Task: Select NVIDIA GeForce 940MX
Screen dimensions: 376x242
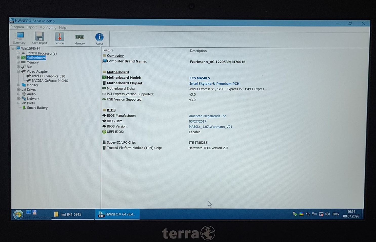Action: pyautogui.click(x=50, y=81)
